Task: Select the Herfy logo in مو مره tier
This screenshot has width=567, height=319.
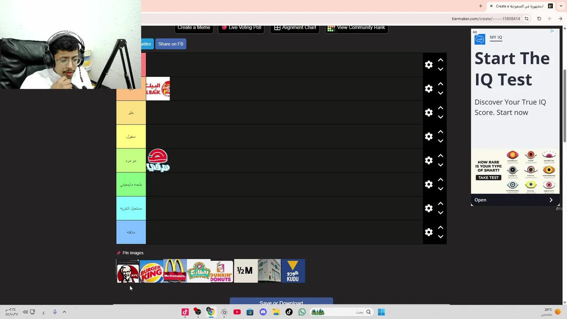Action: [158, 160]
